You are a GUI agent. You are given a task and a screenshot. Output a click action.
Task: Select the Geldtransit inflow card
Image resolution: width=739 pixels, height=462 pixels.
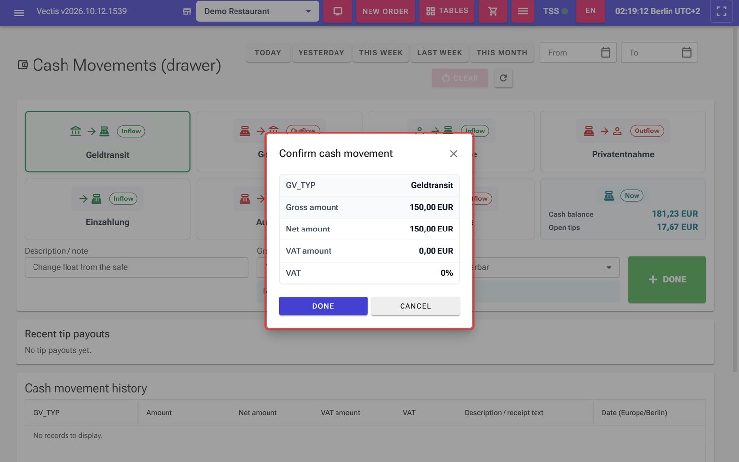click(107, 141)
